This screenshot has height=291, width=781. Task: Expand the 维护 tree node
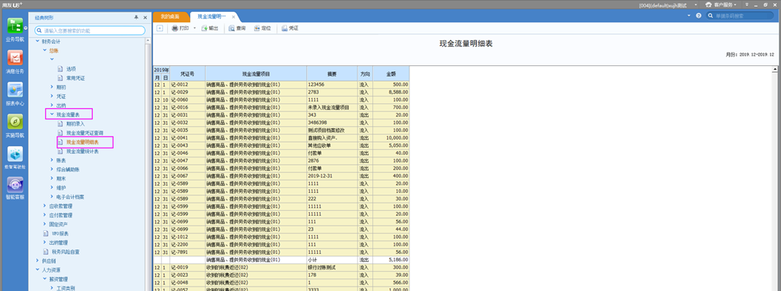[51, 188]
